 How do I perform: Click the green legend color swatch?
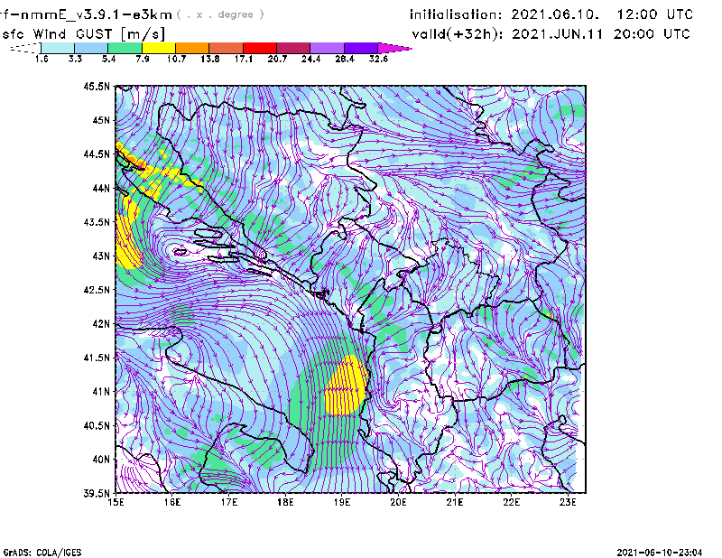(x=125, y=48)
